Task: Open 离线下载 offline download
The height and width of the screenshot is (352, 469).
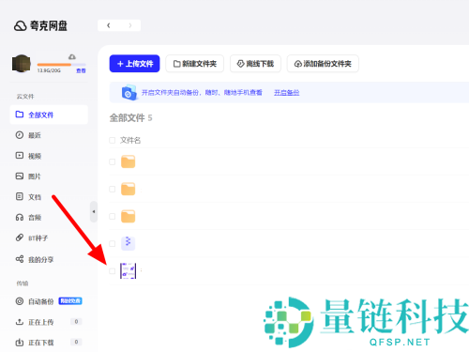Action: [255, 64]
